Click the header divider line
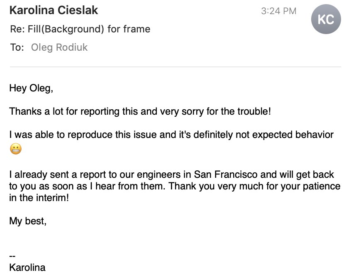Image resolution: width=356 pixels, height=275 pixels. pyautogui.click(x=175, y=67)
